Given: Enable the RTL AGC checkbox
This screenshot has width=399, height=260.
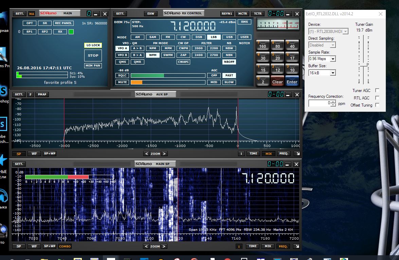Looking at the screenshot, I should tap(377, 98).
